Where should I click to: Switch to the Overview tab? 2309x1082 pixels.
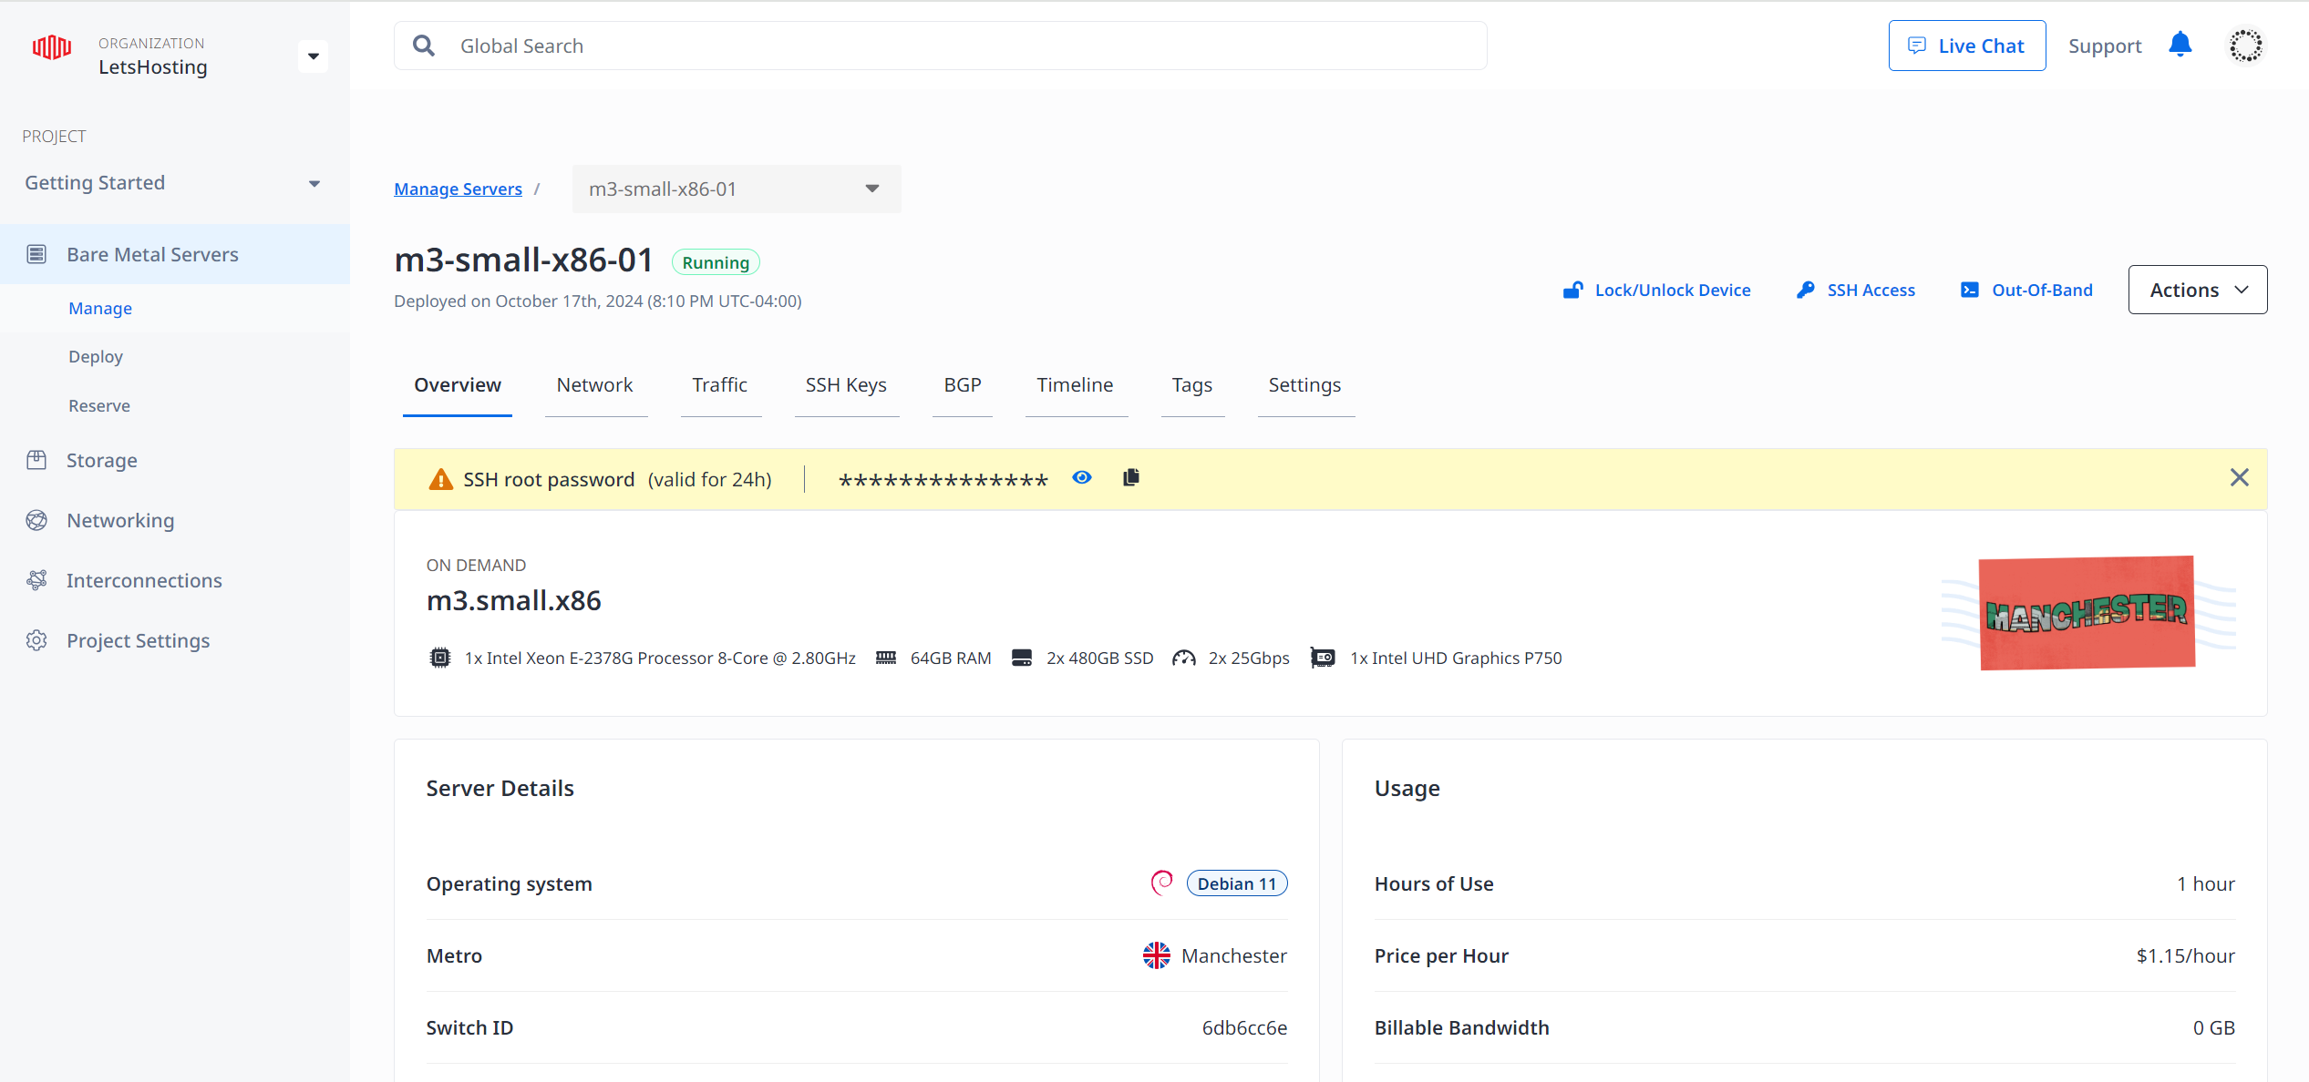458,385
